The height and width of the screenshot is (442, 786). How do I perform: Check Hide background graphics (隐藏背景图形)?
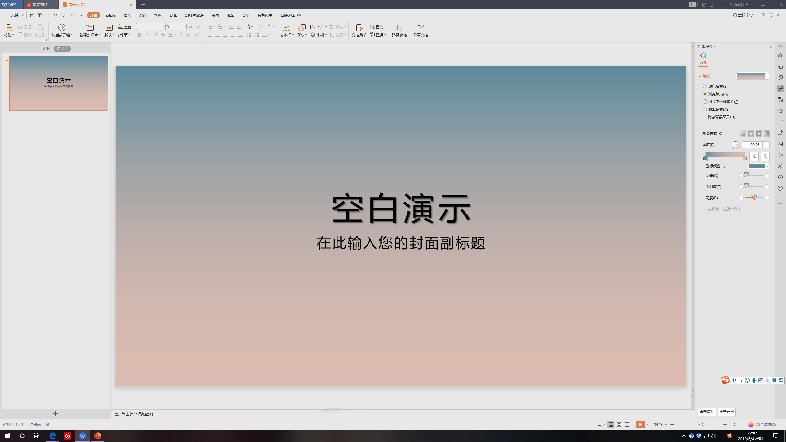pos(705,117)
